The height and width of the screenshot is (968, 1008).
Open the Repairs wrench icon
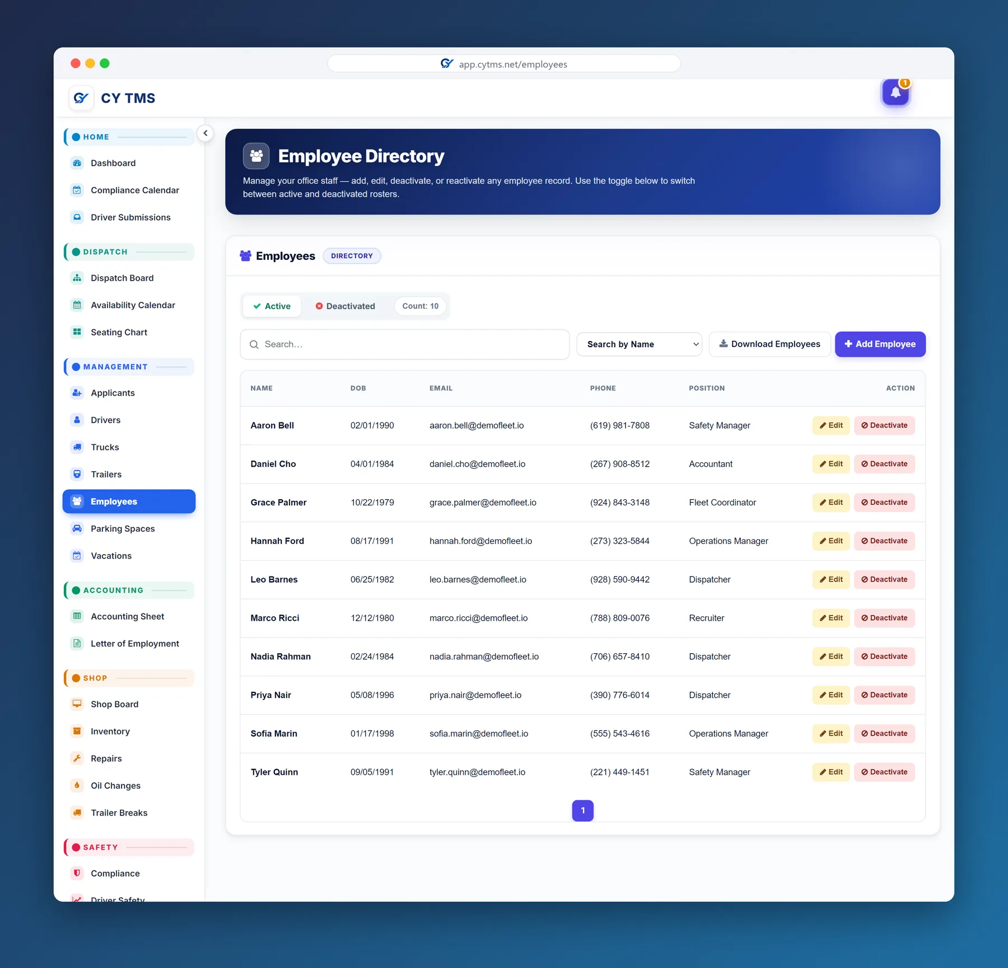tap(77, 758)
